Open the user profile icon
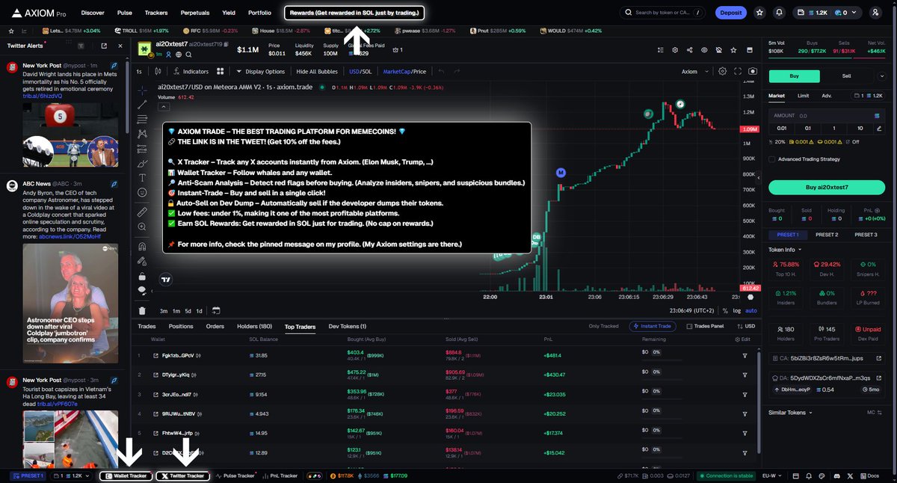The width and height of the screenshot is (897, 483). coord(876,13)
